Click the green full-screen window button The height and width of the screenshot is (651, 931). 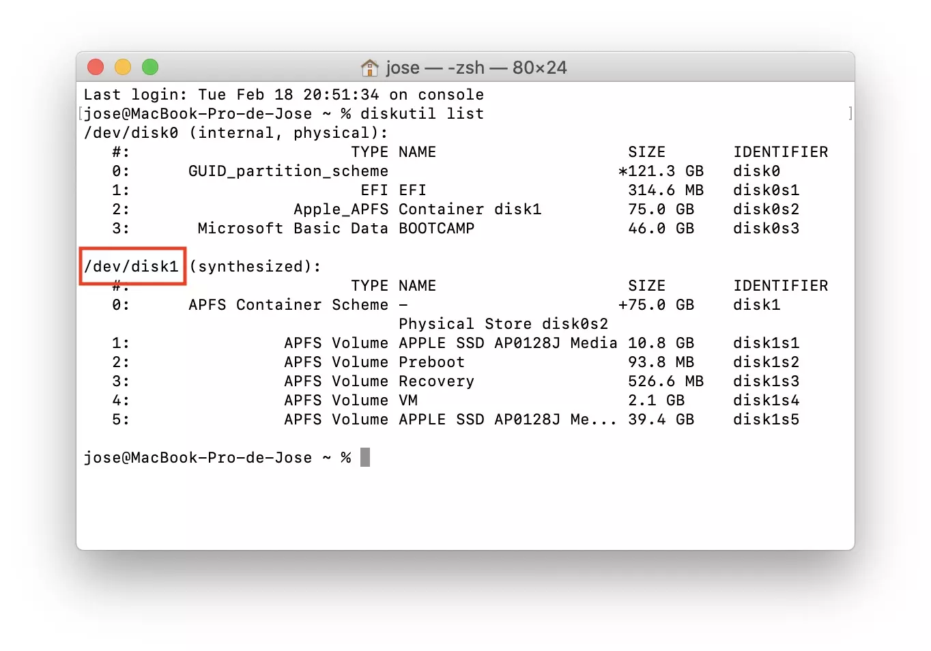(150, 67)
